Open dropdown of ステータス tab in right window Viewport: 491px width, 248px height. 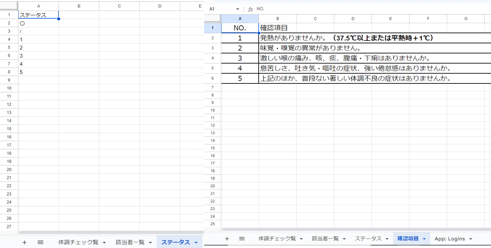[x=387, y=239]
